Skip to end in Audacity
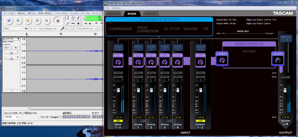 point(47,21)
